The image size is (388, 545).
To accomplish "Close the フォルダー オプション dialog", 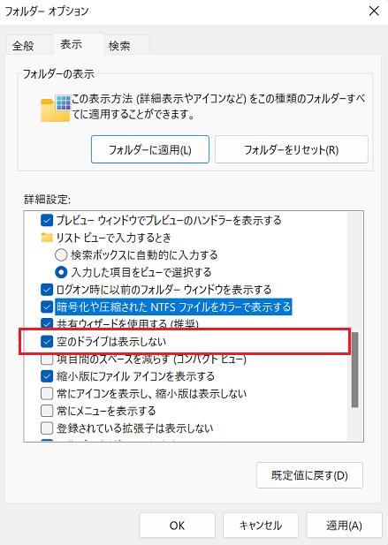I will [x=374, y=11].
